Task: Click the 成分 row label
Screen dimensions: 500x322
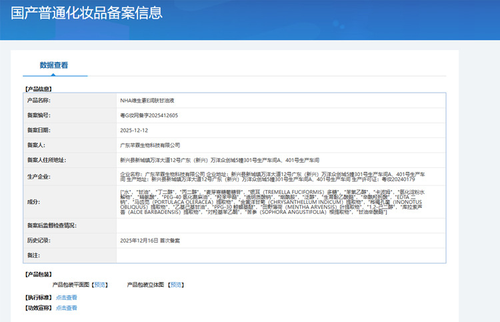Action: (x=33, y=202)
